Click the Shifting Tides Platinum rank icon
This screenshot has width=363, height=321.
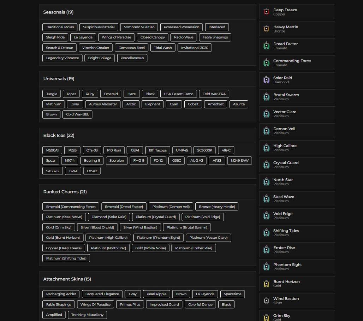tap(266, 232)
